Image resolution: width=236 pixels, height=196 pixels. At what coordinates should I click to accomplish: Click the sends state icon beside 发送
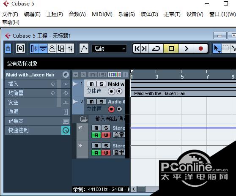(66, 102)
